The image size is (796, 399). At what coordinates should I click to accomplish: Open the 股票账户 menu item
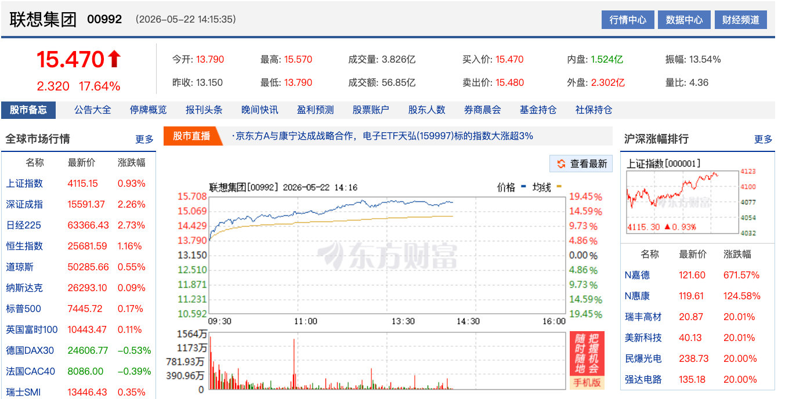pos(371,110)
